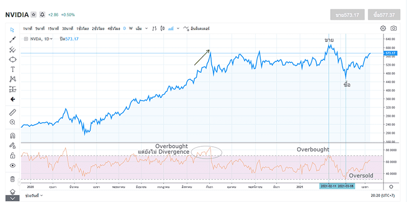The height and width of the screenshot is (202, 407).
Task: Select the daily D timeframe
Action: click(125, 28)
